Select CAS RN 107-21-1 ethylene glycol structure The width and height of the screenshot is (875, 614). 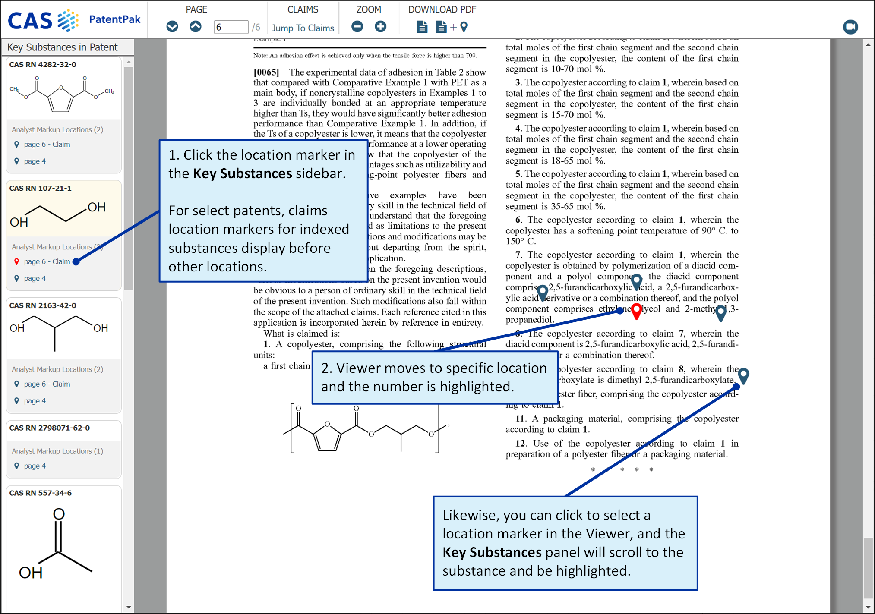click(x=58, y=214)
